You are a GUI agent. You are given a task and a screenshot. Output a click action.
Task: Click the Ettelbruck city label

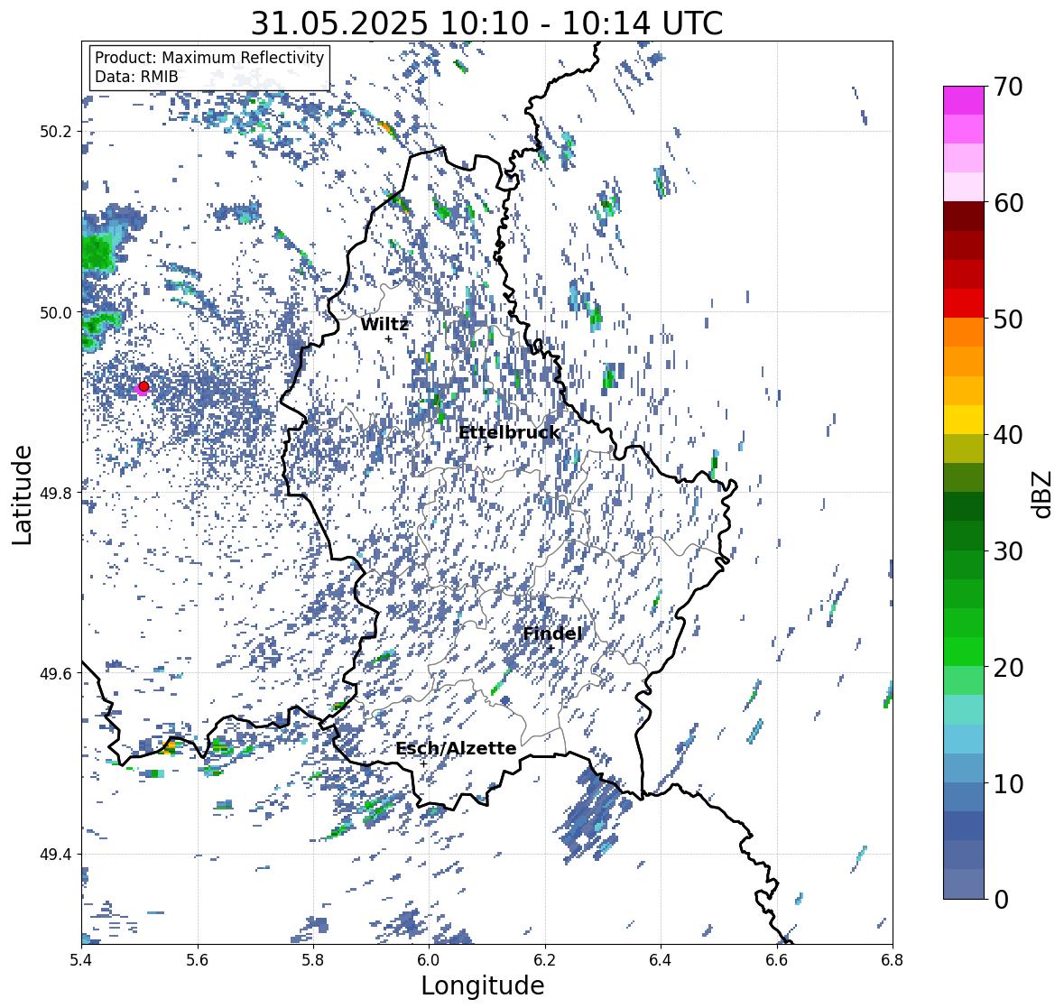[x=509, y=433]
